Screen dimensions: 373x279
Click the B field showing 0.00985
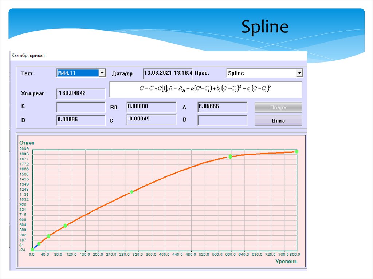pos(81,120)
